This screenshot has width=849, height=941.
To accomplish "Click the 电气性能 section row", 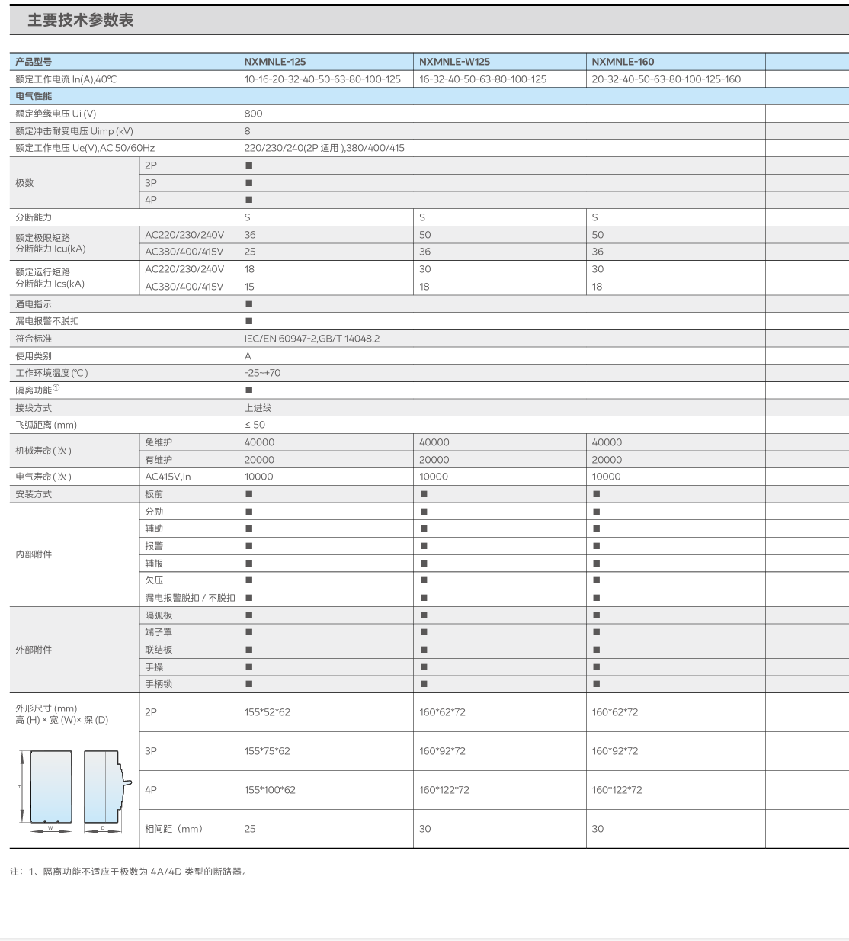I will pyautogui.click(x=429, y=96).
